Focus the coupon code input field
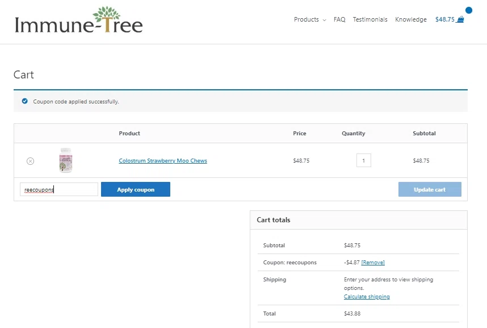The width and height of the screenshot is (487, 328). [x=58, y=189]
